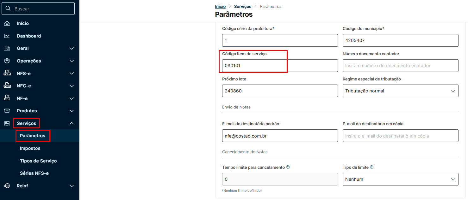Viewport: 468px width, 200px height.
Task: Click the Início home icon in sidebar
Action: (7, 23)
